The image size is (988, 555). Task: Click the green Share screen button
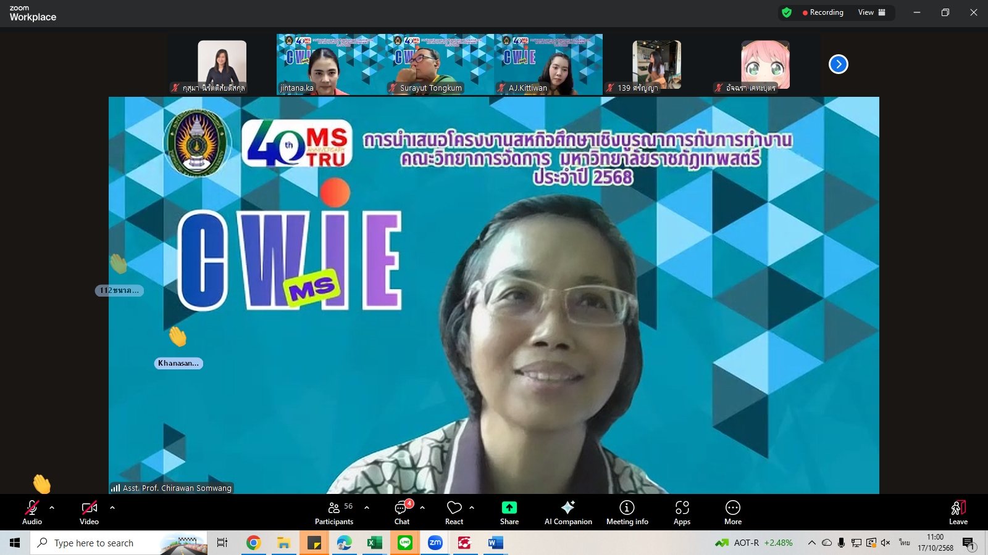pyautogui.click(x=509, y=512)
